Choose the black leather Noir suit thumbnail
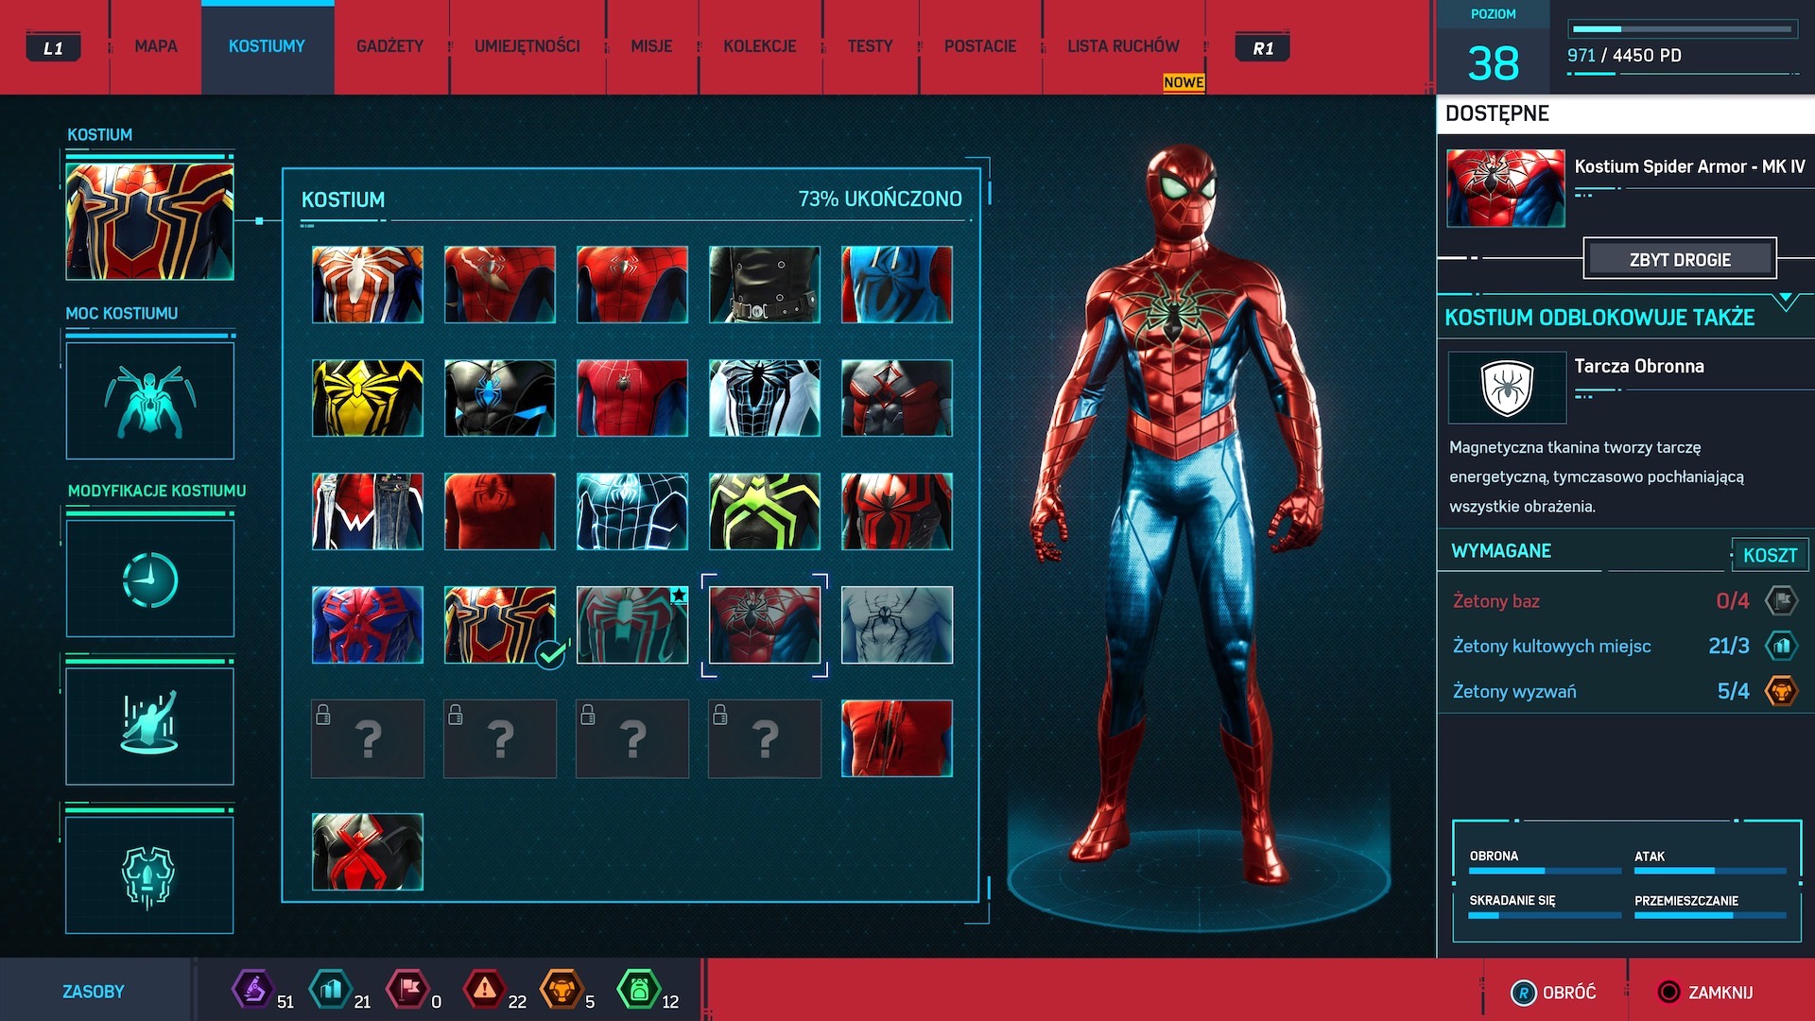This screenshot has height=1021, width=1815. click(x=765, y=285)
